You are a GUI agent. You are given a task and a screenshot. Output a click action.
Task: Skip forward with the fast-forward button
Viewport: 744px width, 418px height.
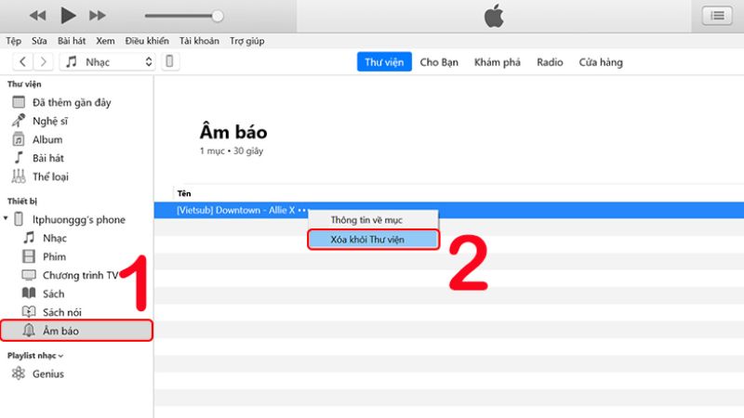98,16
